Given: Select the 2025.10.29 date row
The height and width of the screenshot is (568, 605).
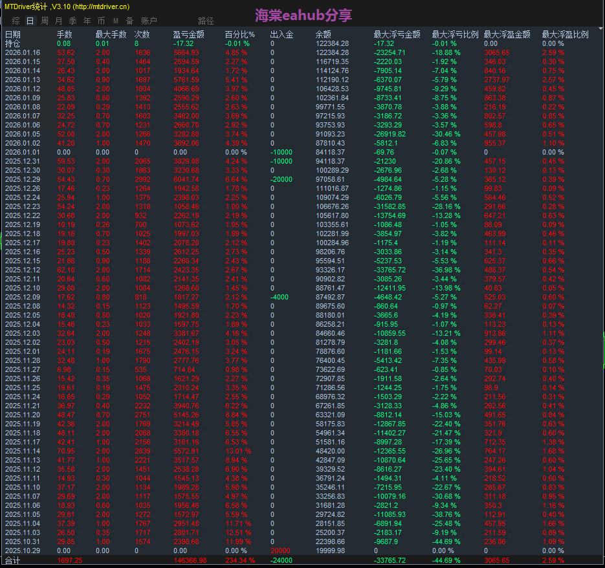Looking at the screenshot, I should coord(23,551).
